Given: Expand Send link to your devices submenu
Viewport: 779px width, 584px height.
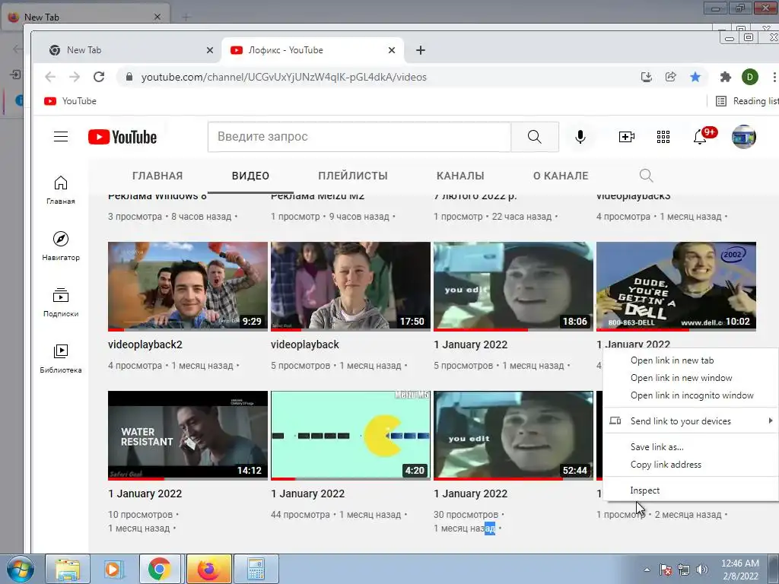Looking at the screenshot, I should [691, 421].
